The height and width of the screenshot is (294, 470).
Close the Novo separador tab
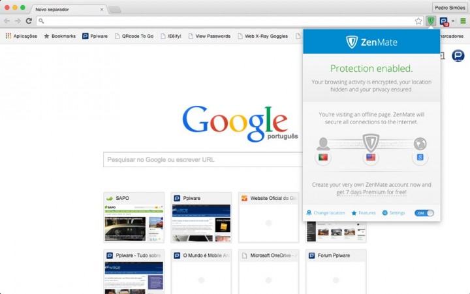pos(102,9)
